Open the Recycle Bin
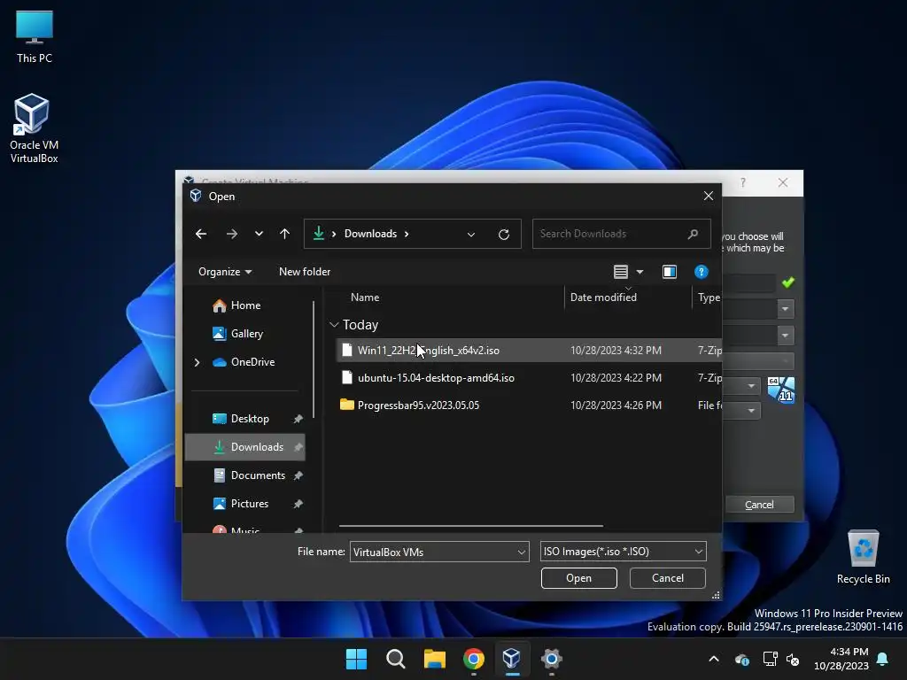 pyautogui.click(x=863, y=557)
